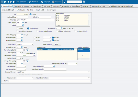Go to the next record

coord(11,2)
